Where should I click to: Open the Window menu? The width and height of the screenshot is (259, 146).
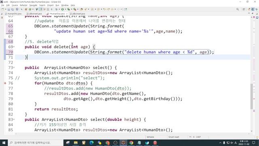pyautogui.click(x=65, y=5)
